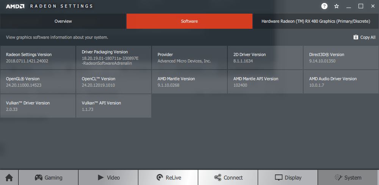Close the Radeon Settings window

[373, 6]
